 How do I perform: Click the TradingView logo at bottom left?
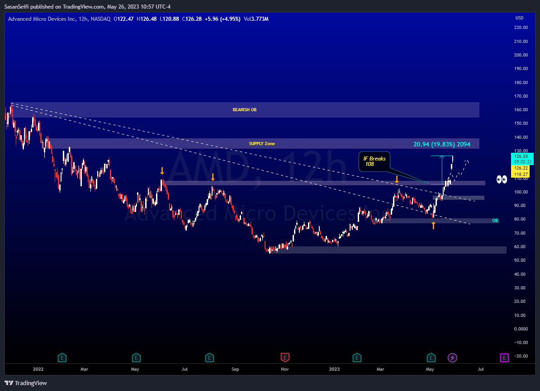click(x=26, y=383)
